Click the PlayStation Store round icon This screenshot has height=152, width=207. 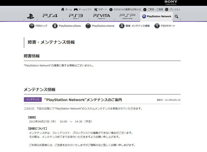(55, 26)
